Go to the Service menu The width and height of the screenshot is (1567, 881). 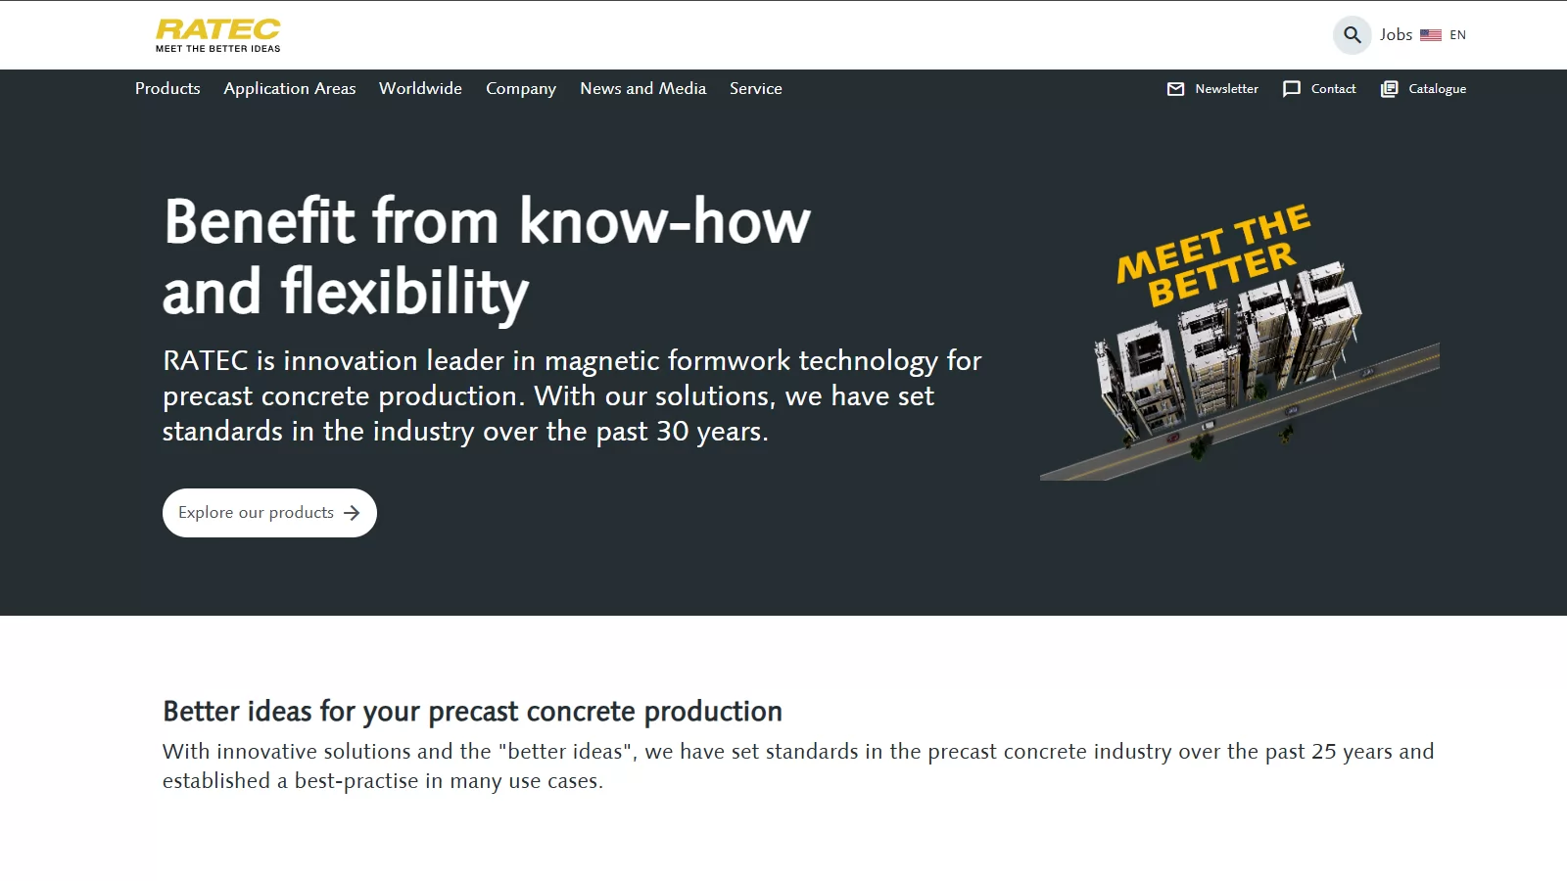point(755,88)
